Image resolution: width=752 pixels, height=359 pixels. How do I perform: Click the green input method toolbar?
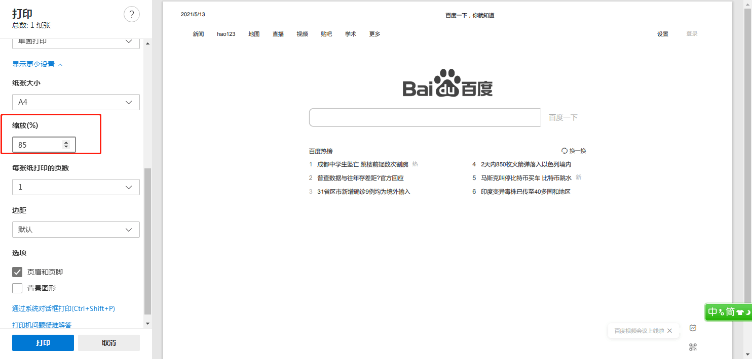tap(728, 312)
